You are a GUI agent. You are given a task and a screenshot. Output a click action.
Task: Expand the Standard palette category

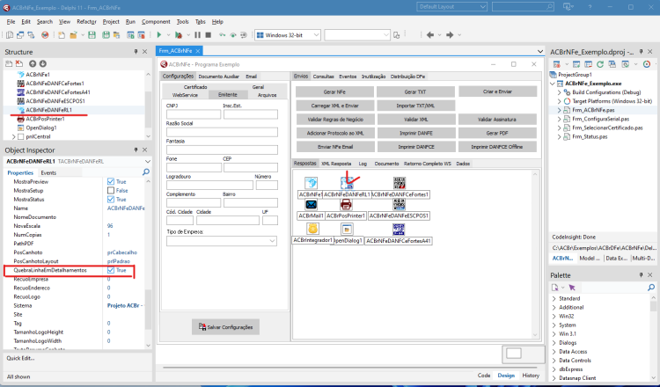click(554, 298)
